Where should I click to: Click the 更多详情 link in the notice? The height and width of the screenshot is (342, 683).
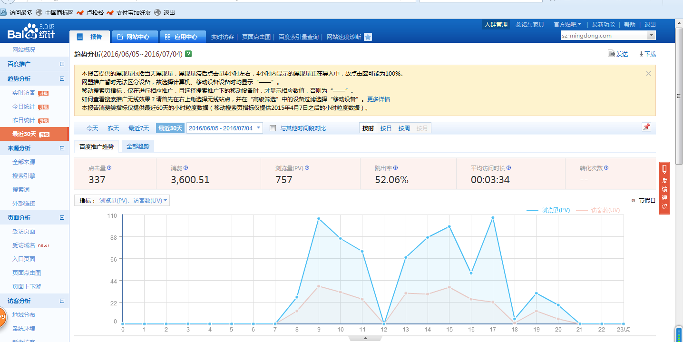[378, 99]
